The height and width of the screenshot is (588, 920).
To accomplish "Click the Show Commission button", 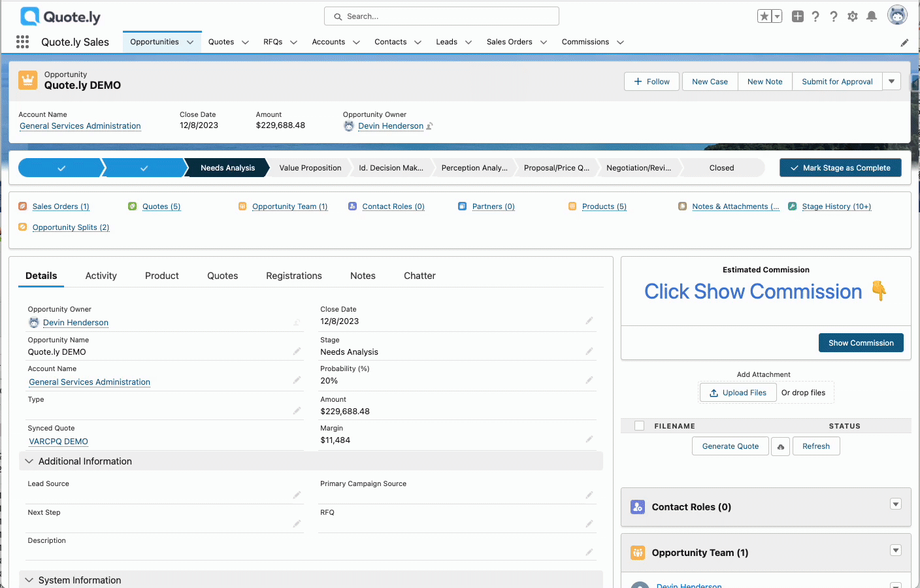I will pos(861,343).
